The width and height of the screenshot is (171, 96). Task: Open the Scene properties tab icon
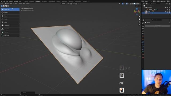143,34
